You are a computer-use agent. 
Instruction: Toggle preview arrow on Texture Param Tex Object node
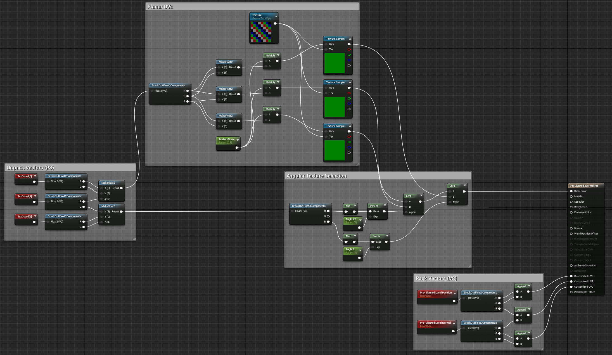(x=276, y=16)
